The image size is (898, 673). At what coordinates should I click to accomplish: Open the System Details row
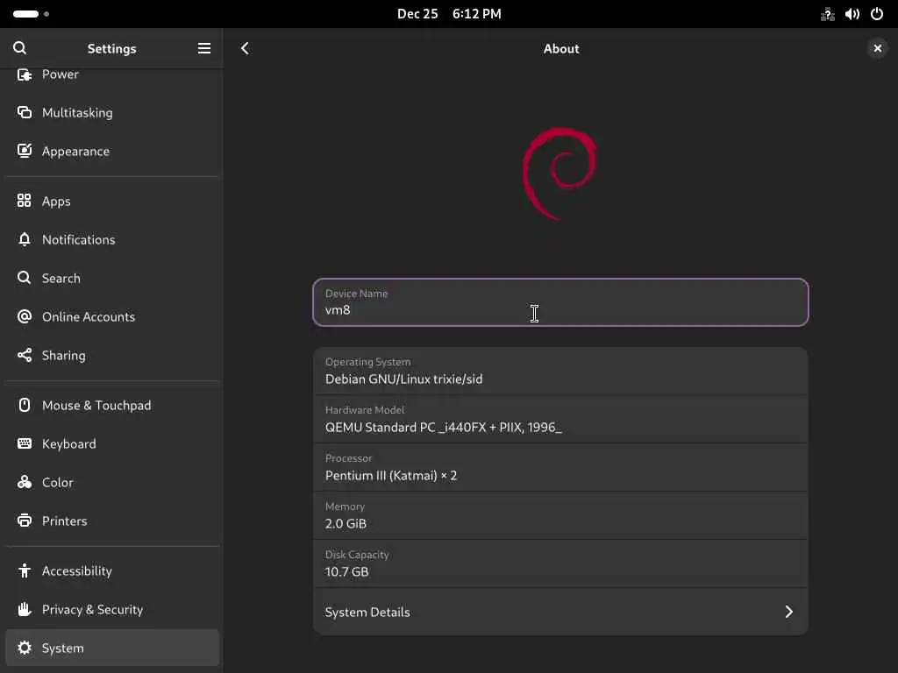[x=560, y=612]
